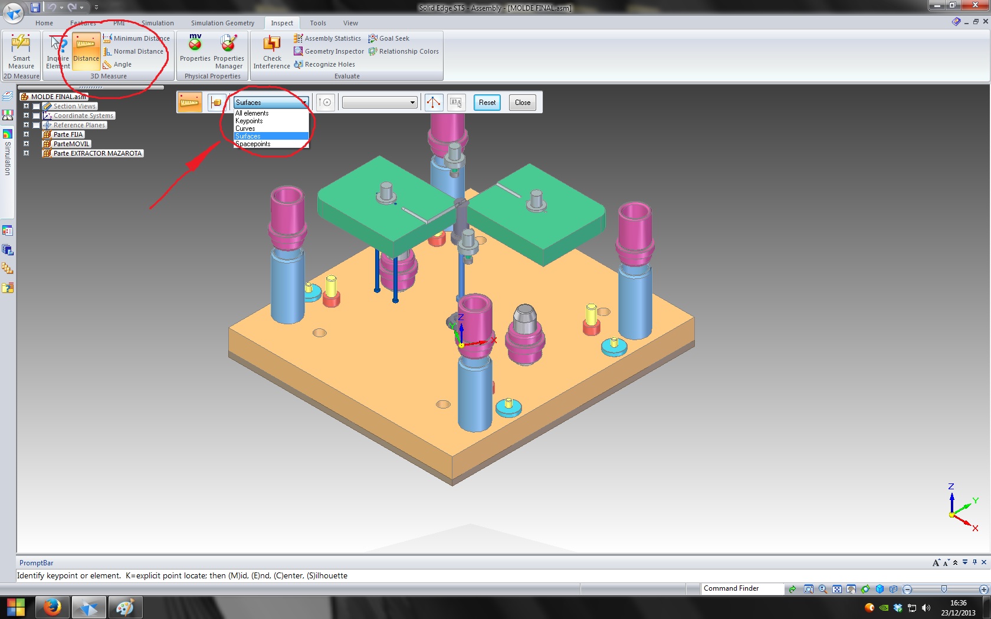The height and width of the screenshot is (619, 991).
Task: Expand the ParteMOVIL node
Action: (26, 144)
